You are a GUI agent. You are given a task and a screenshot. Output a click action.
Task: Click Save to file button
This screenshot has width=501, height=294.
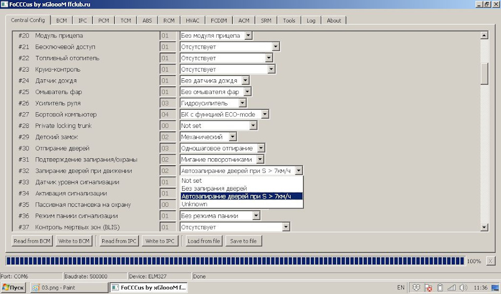pyautogui.click(x=244, y=241)
